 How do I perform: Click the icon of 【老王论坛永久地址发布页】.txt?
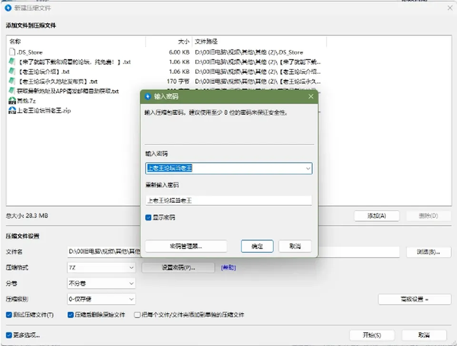12,81
